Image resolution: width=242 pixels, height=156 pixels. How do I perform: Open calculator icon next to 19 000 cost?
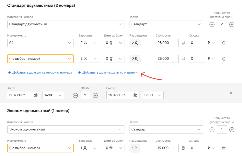pos(183,148)
